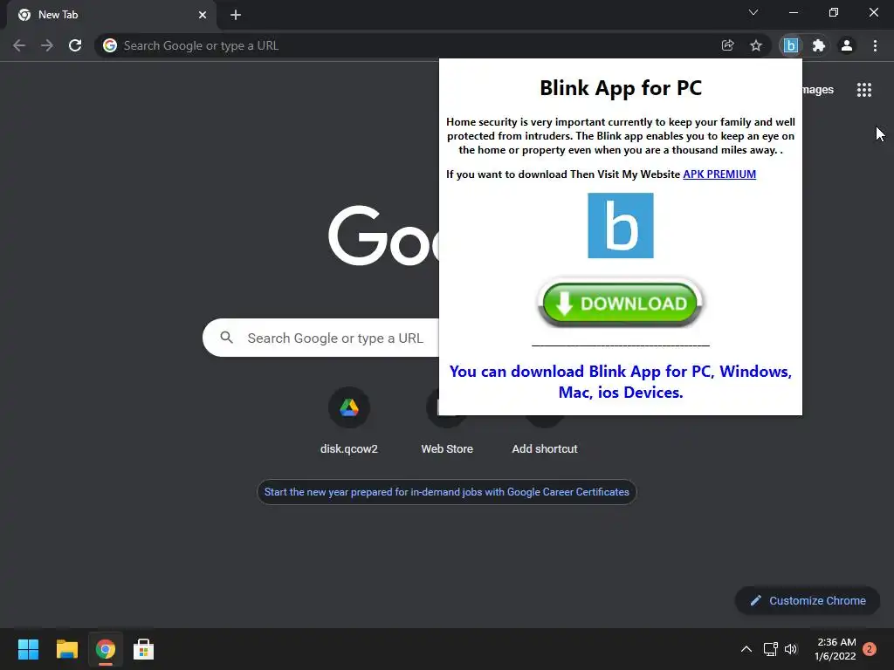Open Microsoft Store from the taskbar

pos(144,649)
